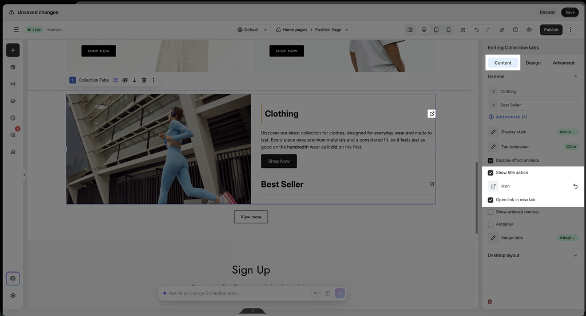Click Add new tab link
586x316 pixels.
click(508, 117)
